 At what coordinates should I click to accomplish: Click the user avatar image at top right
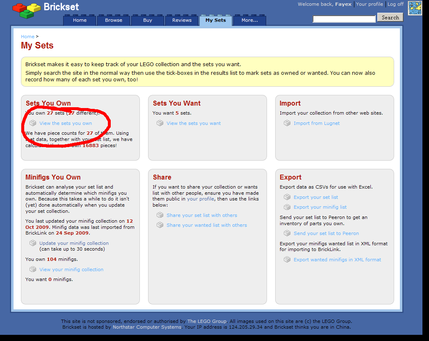click(x=415, y=8)
